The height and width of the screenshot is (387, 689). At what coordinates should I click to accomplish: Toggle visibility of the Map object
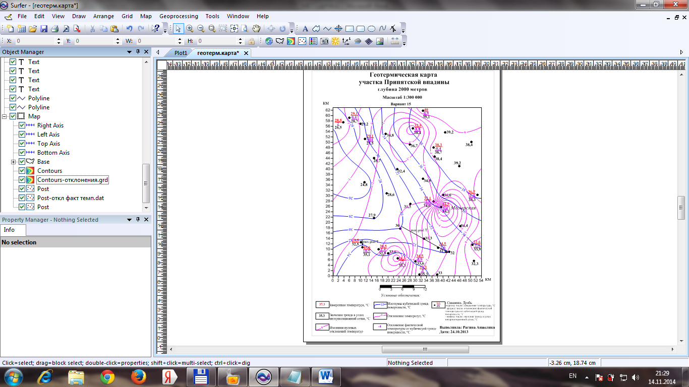[13, 116]
